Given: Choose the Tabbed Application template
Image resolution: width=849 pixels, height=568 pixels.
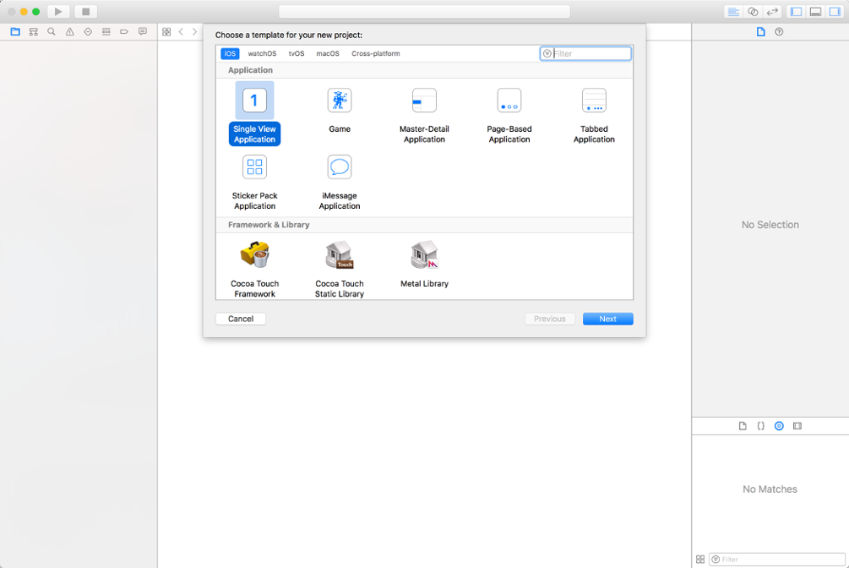Looking at the screenshot, I should pyautogui.click(x=594, y=113).
